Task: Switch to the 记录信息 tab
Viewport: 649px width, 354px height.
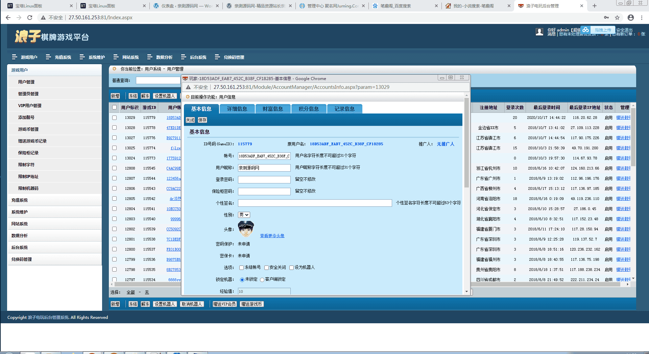Action: tap(344, 109)
